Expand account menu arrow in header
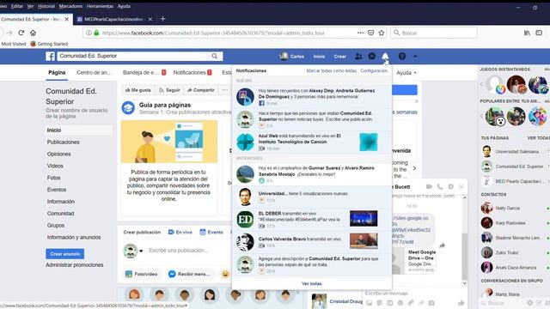550x309 pixels. point(415,57)
